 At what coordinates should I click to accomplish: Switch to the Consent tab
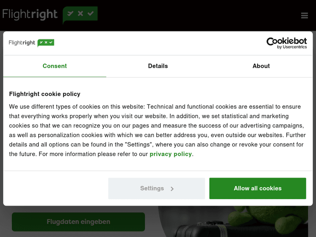[x=55, y=66]
